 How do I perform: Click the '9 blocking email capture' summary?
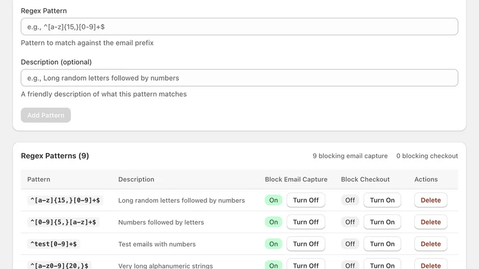tap(350, 156)
